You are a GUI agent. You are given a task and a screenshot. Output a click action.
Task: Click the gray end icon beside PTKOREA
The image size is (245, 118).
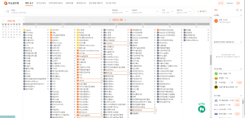[24, 32]
